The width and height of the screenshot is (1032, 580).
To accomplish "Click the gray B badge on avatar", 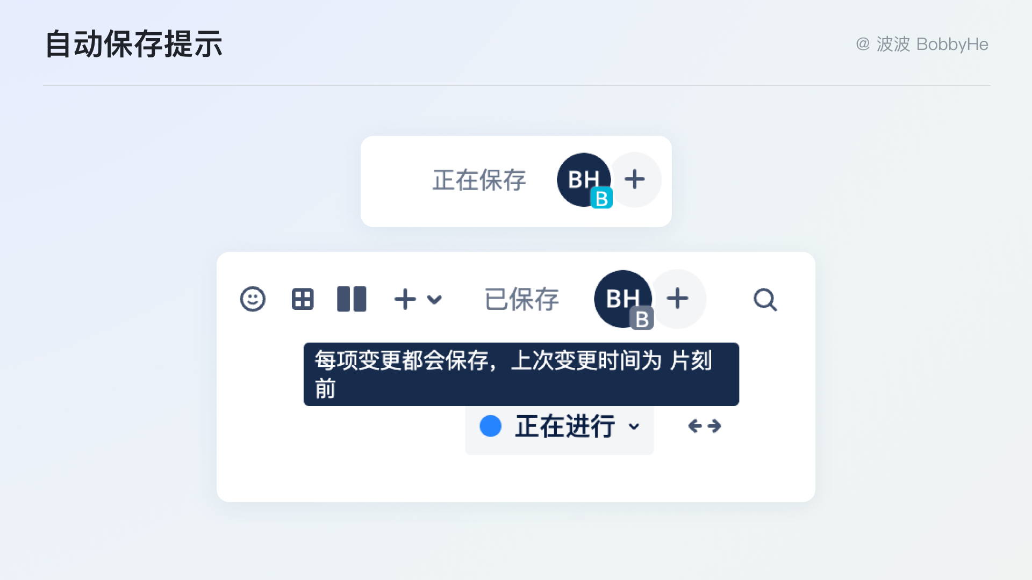I will coord(642,318).
